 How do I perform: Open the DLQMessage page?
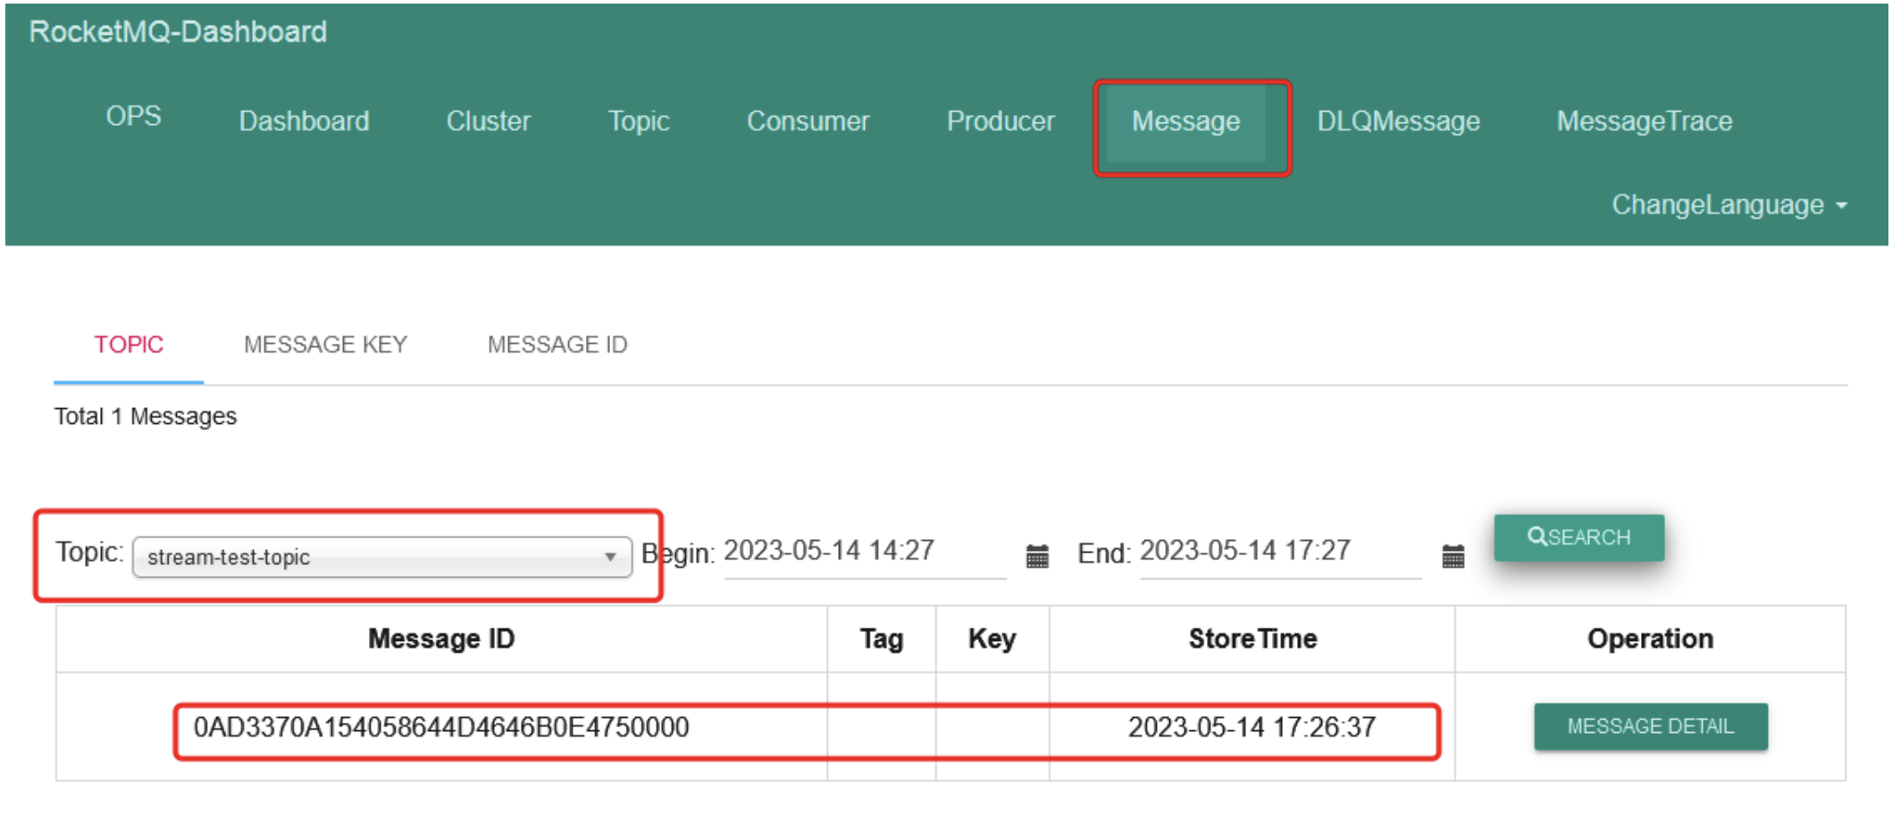pyautogui.click(x=1398, y=121)
